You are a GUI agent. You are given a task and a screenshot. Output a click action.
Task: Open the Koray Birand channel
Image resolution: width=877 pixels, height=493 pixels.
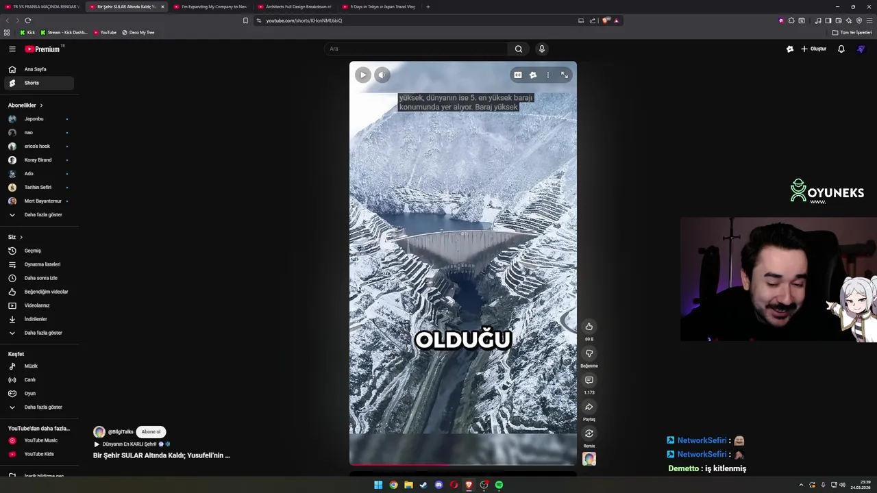[38, 160]
